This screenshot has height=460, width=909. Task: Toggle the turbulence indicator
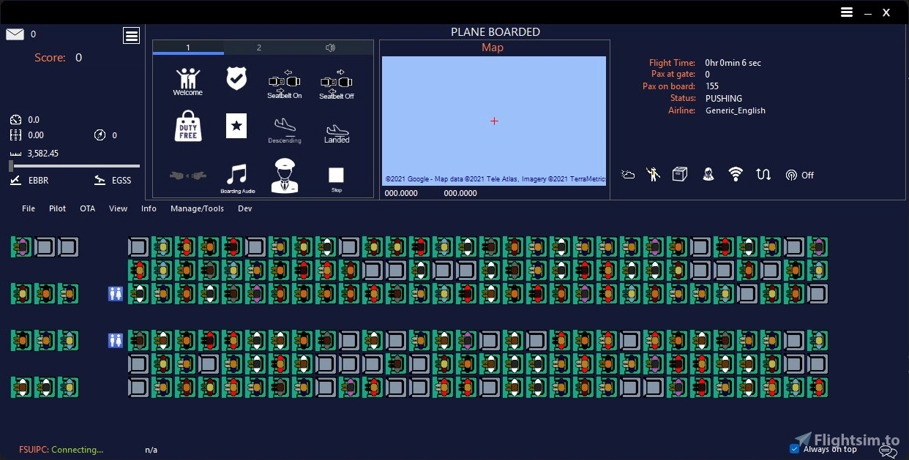pyautogui.click(x=763, y=174)
